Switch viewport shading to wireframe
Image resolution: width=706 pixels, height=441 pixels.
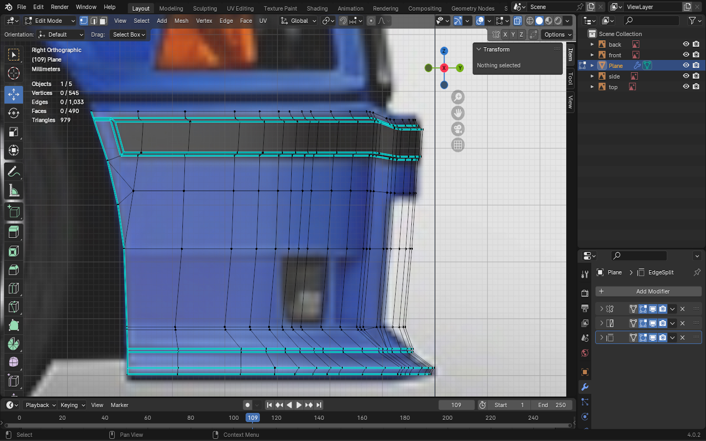click(530, 21)
